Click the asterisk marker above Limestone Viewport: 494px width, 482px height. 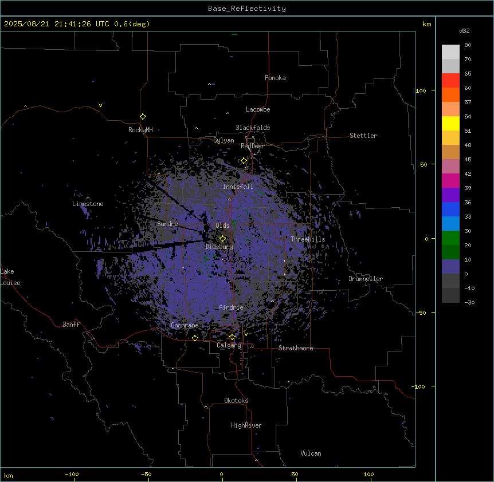88,198
